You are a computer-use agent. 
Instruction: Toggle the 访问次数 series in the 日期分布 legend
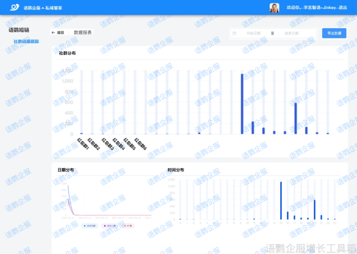pos(89,226)
